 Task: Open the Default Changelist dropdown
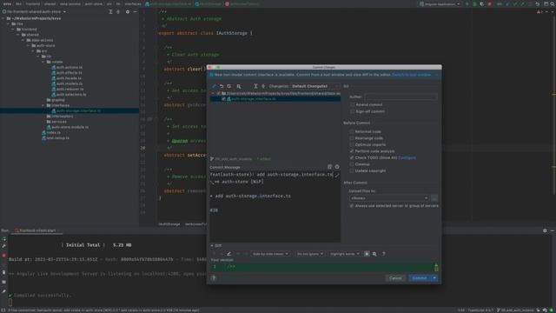(314, 86)
